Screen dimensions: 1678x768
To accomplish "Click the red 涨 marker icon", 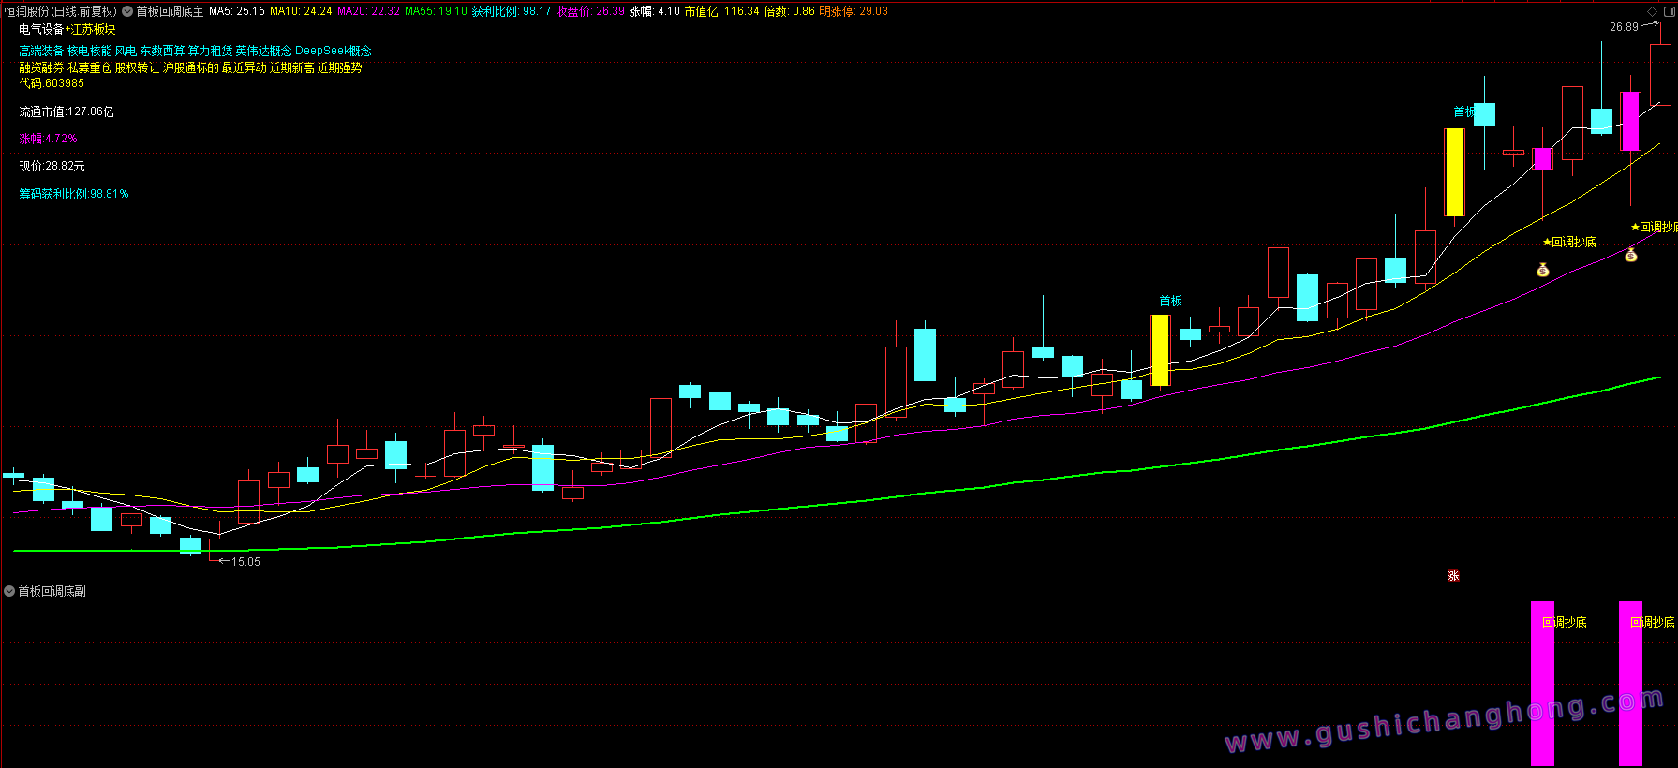I will (1453, 576).
